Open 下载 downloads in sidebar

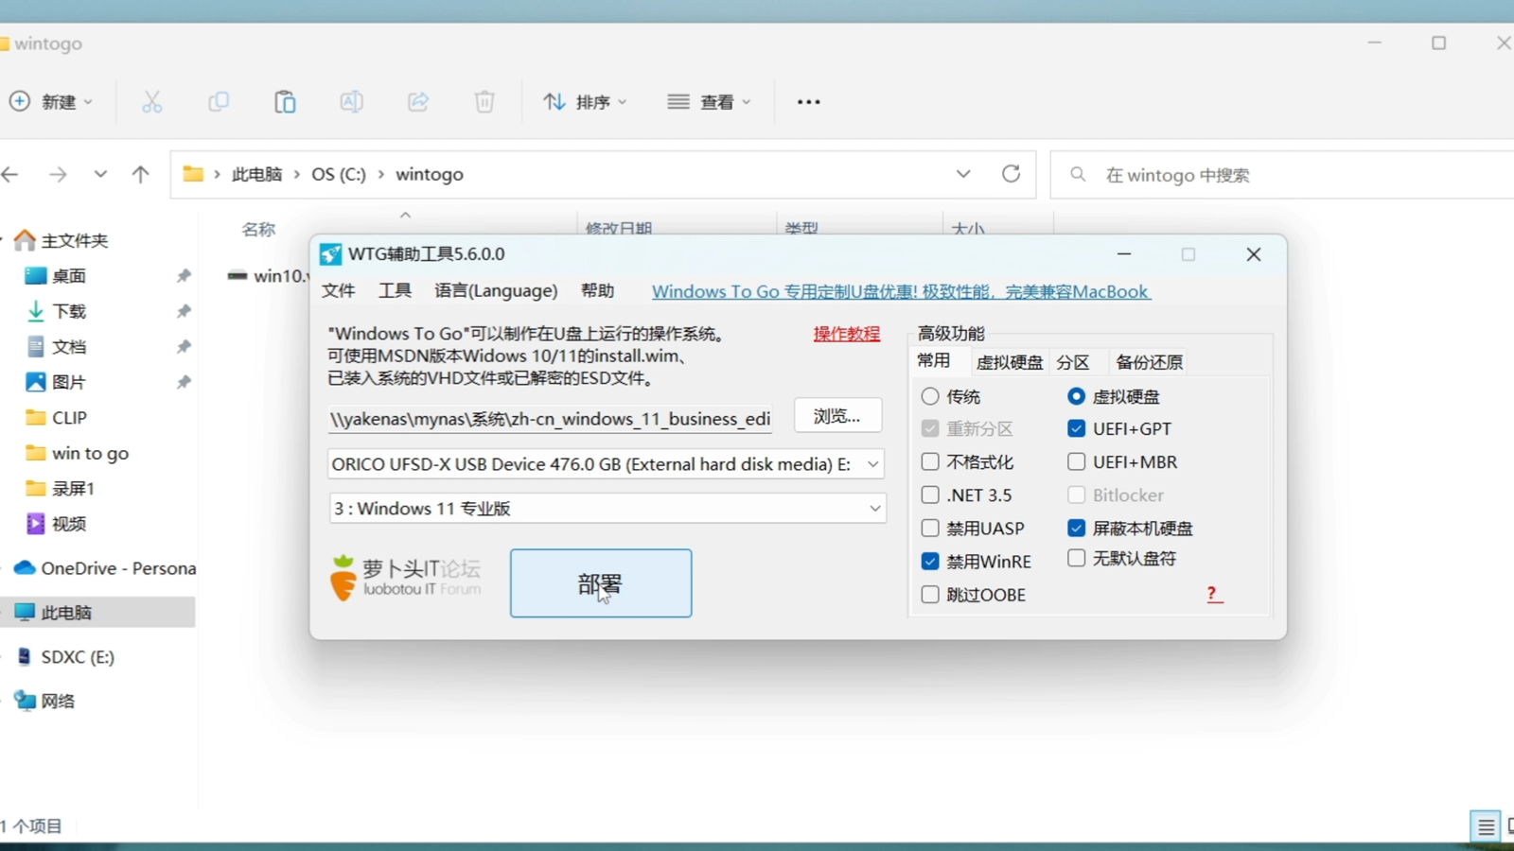57,311
